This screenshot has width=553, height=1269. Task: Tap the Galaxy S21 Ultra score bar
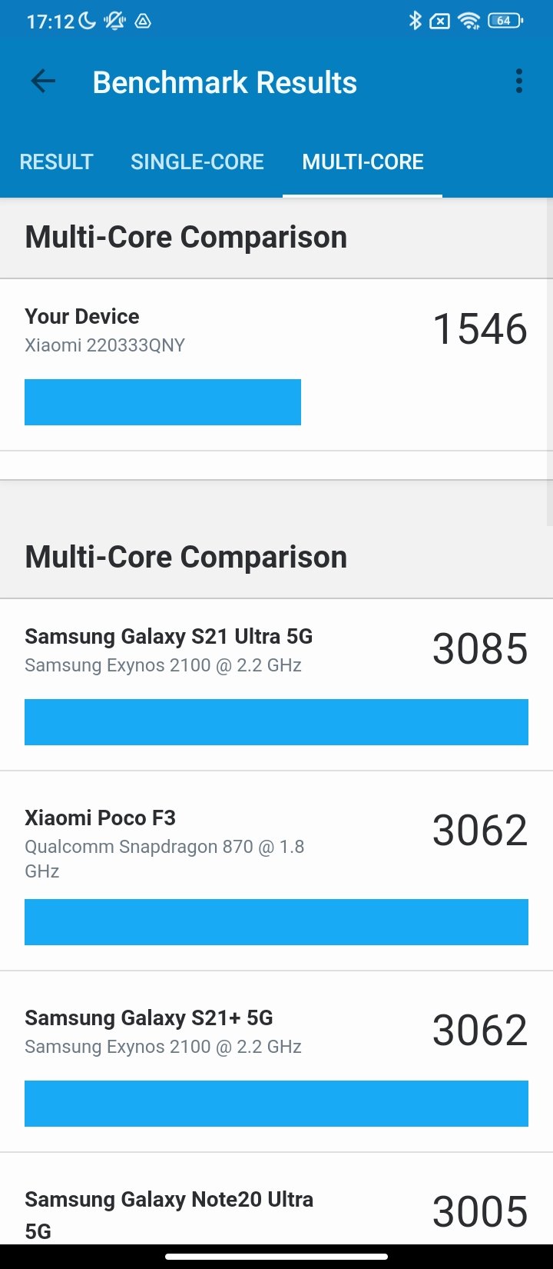pos(276,722)
